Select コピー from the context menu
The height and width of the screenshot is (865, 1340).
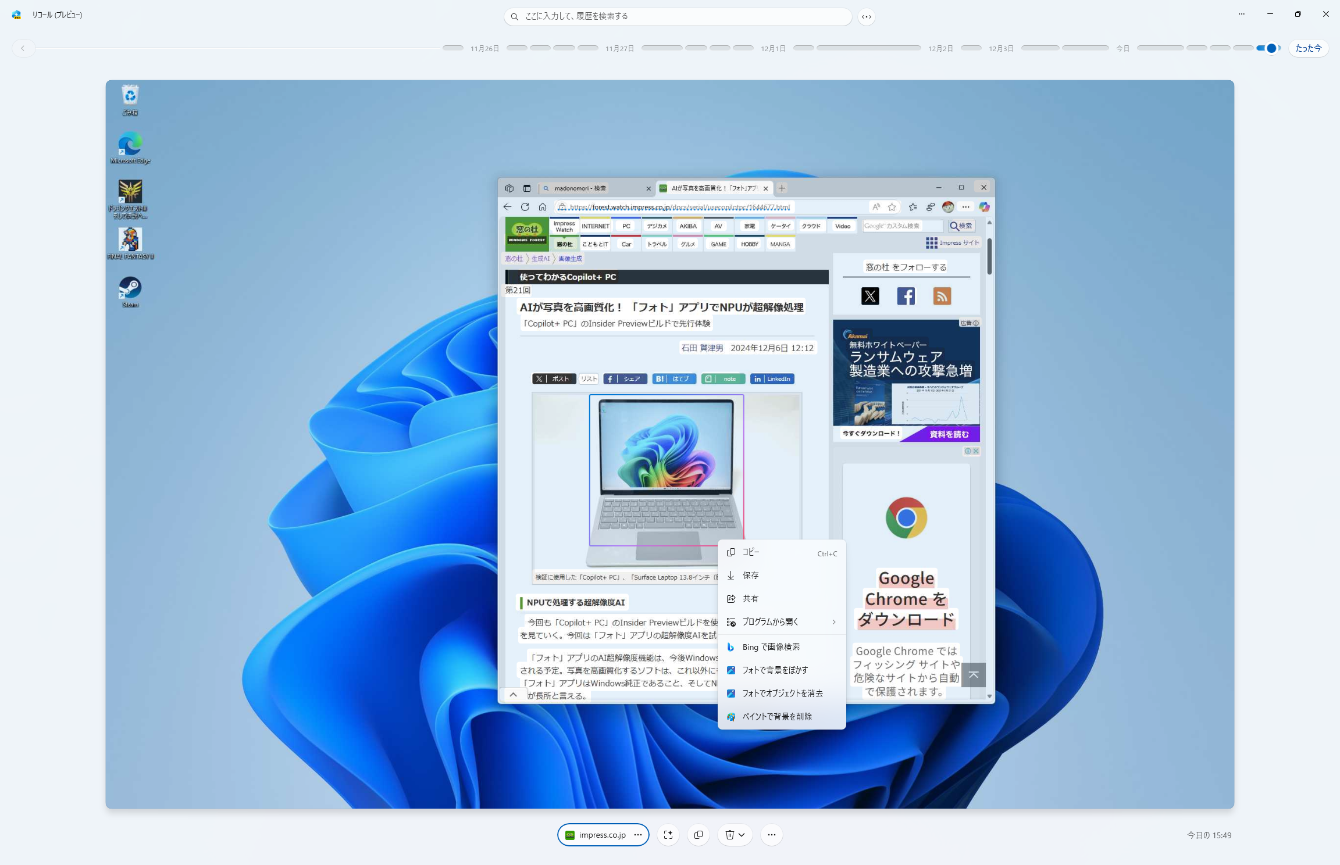click(x=752, y=552)
